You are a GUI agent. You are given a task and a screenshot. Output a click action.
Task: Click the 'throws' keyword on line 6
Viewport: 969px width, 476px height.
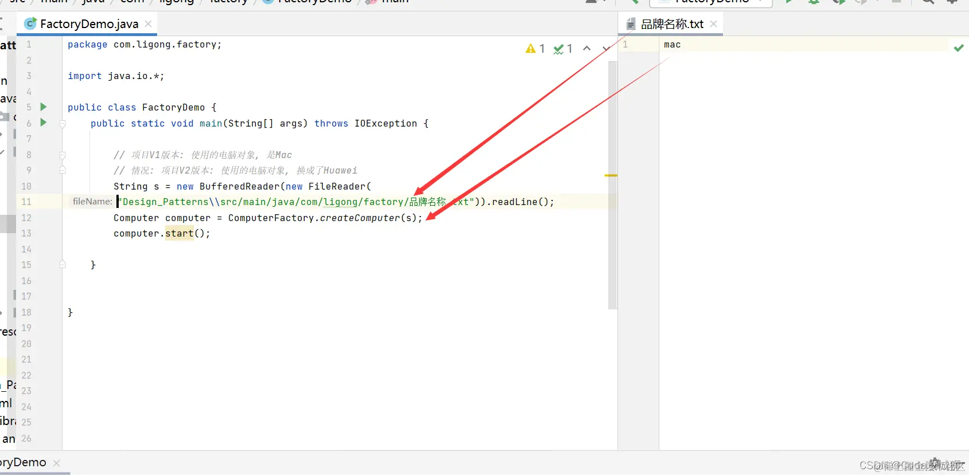331,124
